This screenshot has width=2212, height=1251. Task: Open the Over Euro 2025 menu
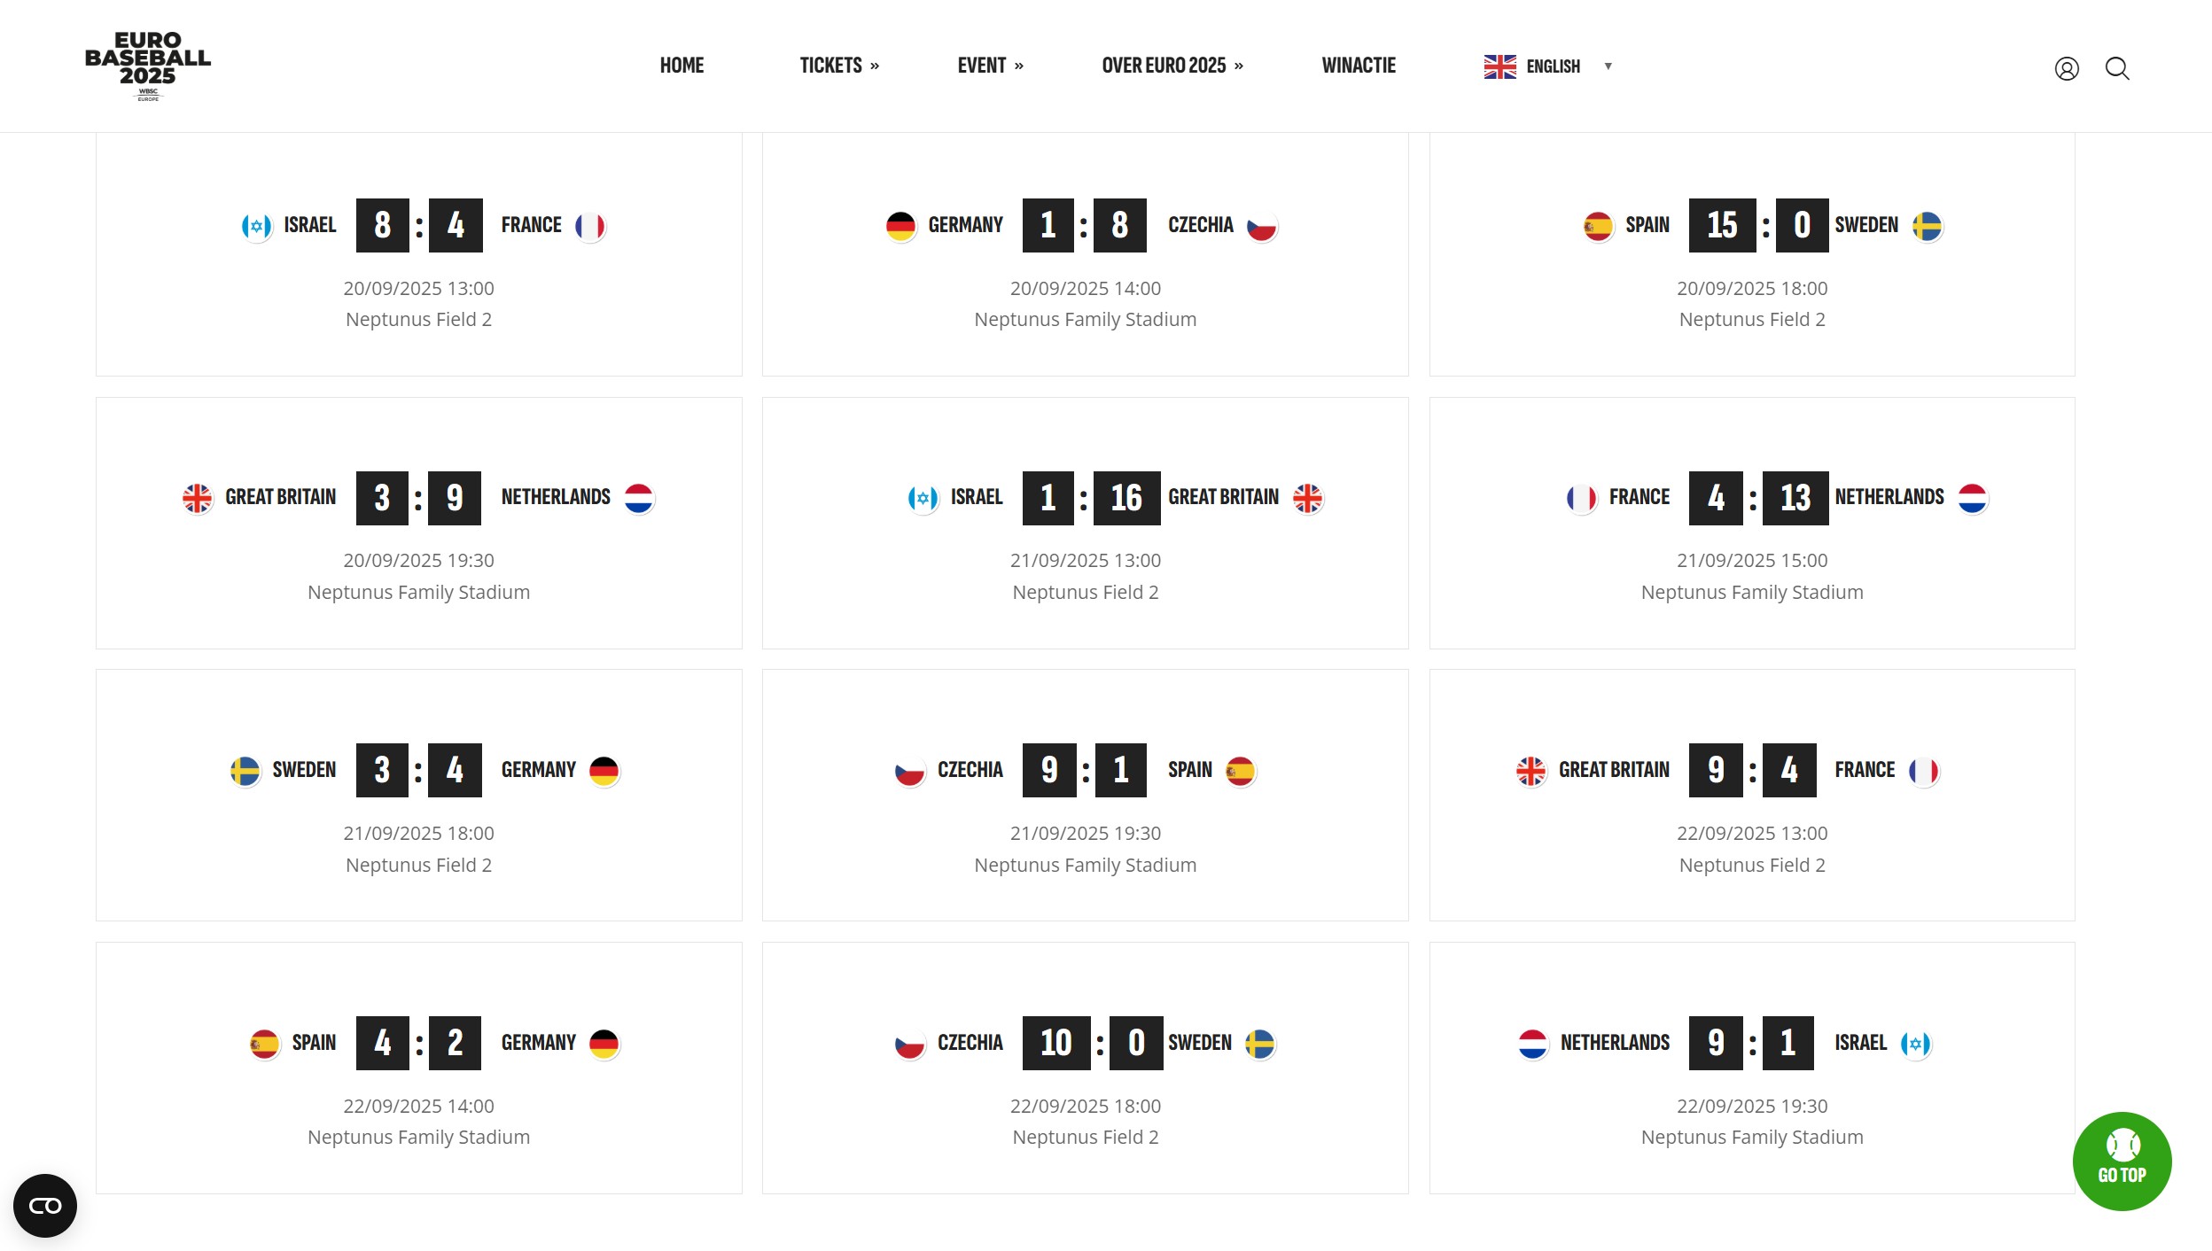pyautogui.click(x=1172, y=66)
